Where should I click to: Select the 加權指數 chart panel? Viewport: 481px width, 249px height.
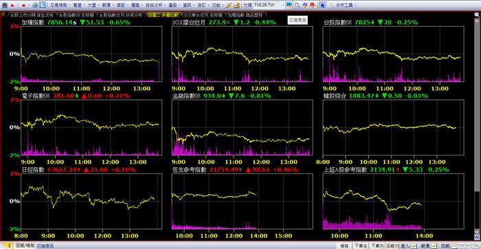point(91,54)
